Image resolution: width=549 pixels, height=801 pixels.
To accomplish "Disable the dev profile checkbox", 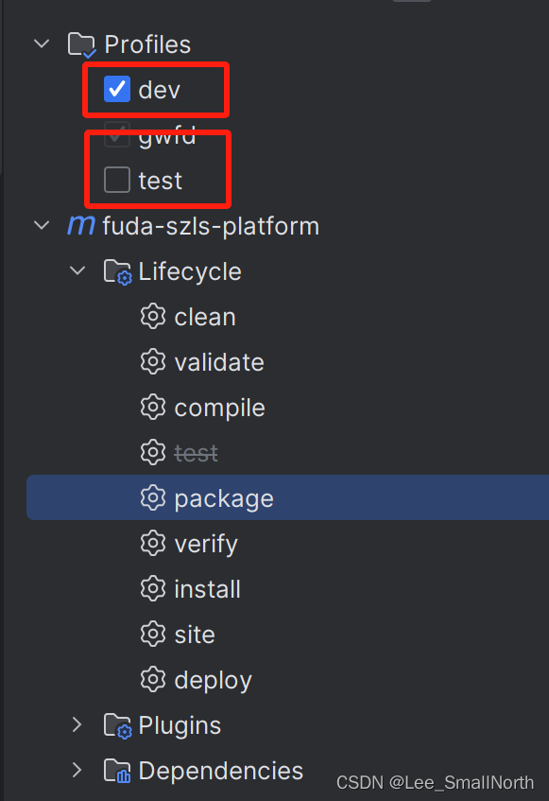I will (x=116, y=89).
